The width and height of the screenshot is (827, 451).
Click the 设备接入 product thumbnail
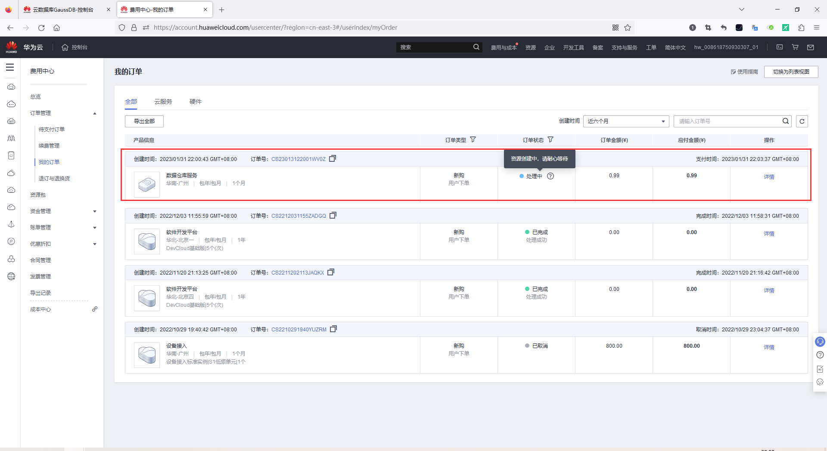[147, 355]
